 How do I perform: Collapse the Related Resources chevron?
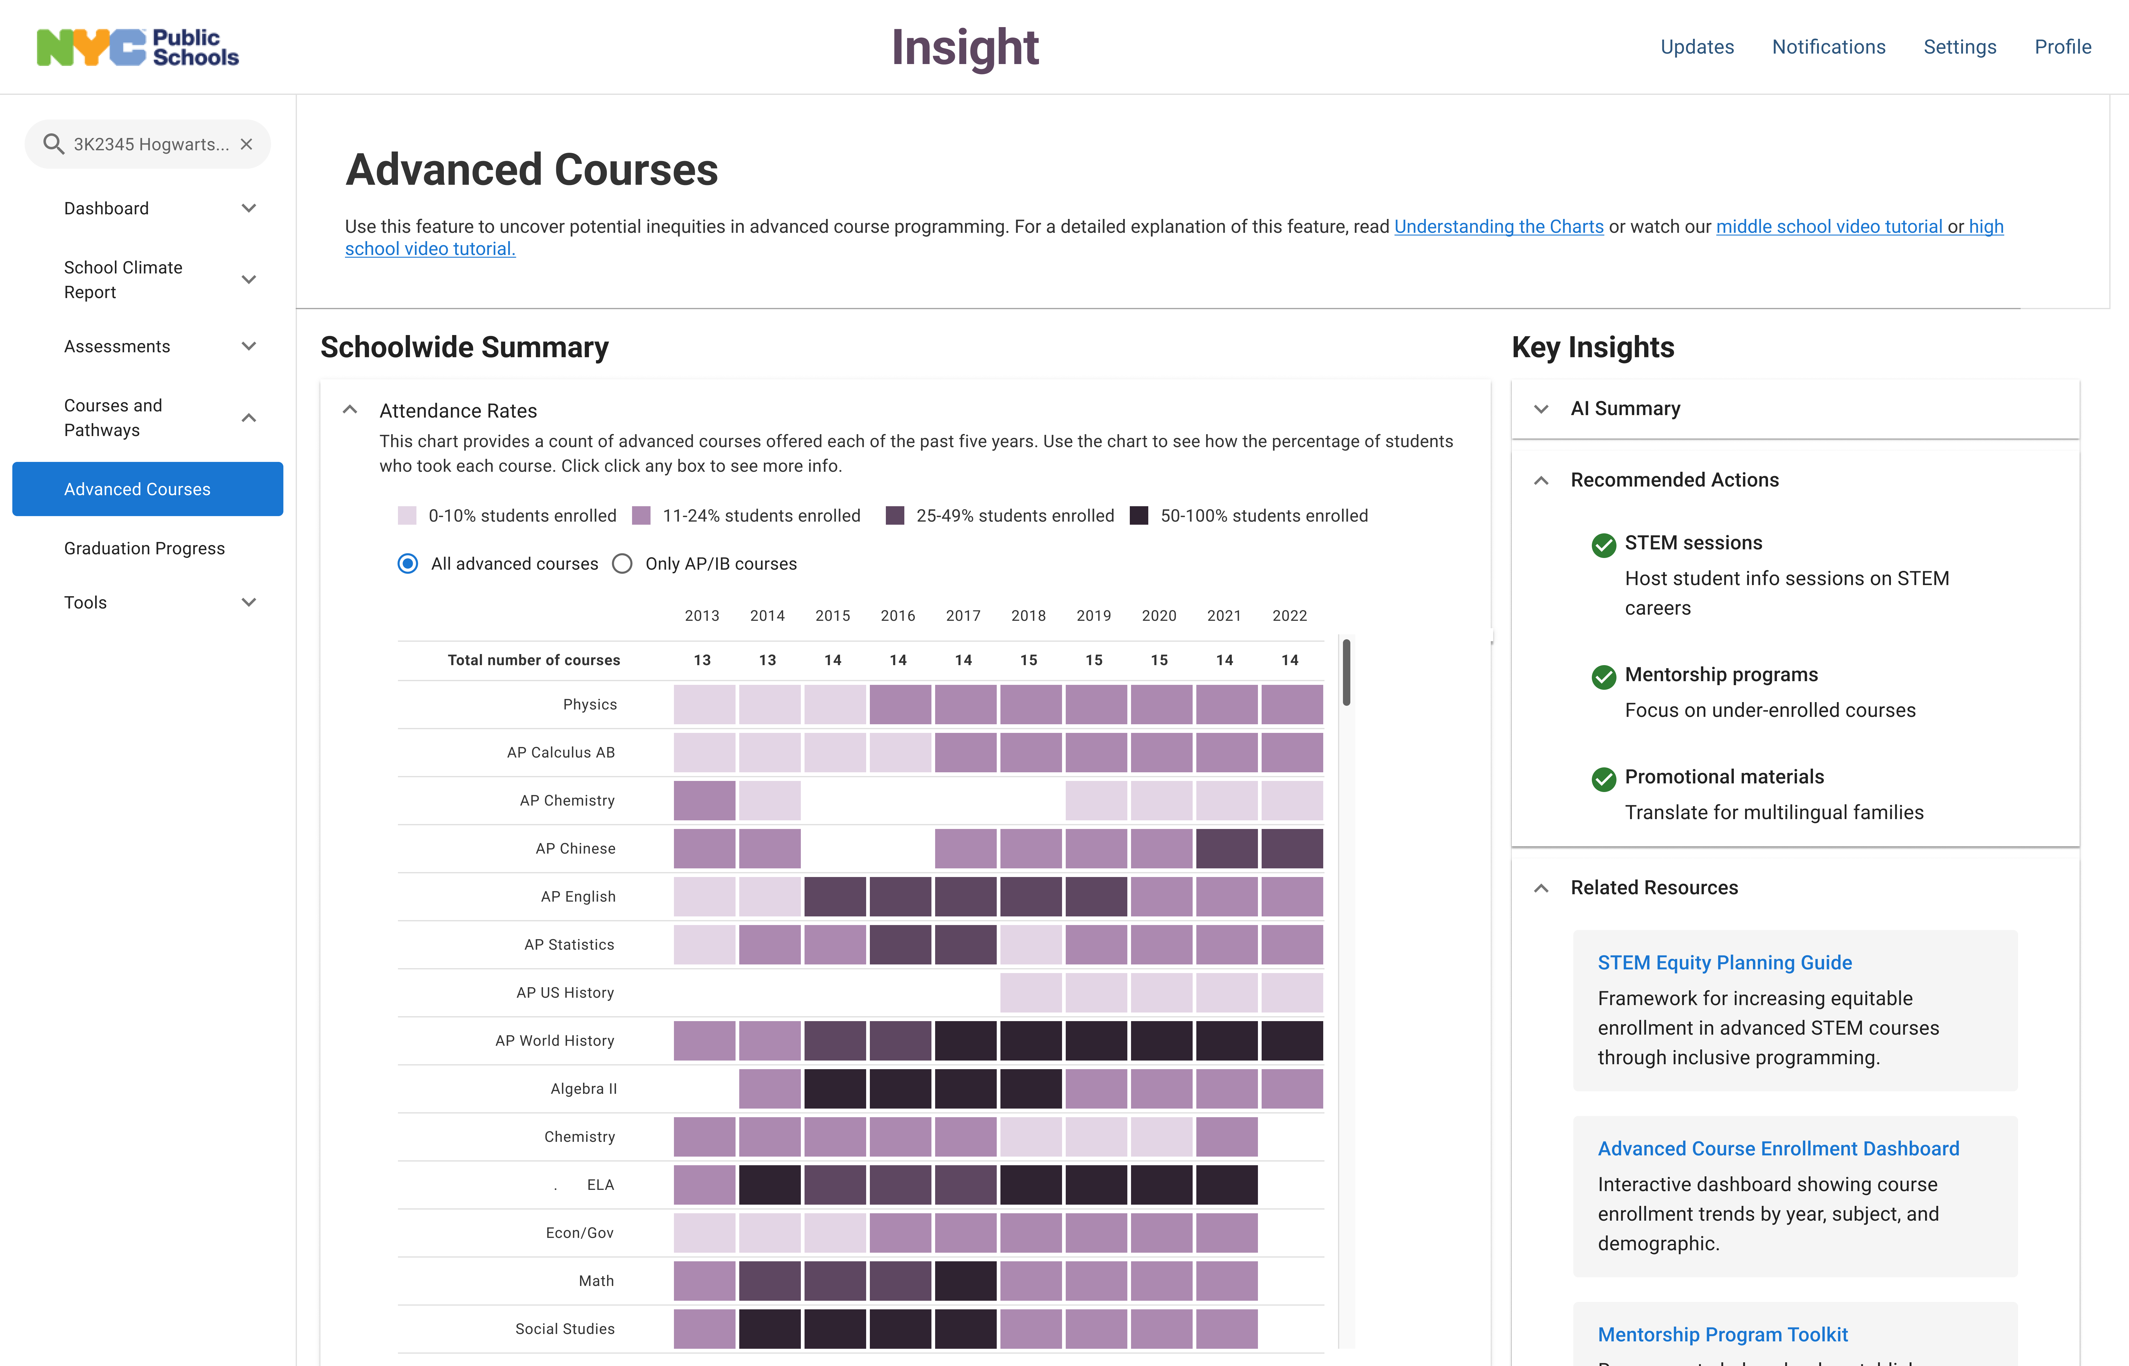tap(1542, 888)
